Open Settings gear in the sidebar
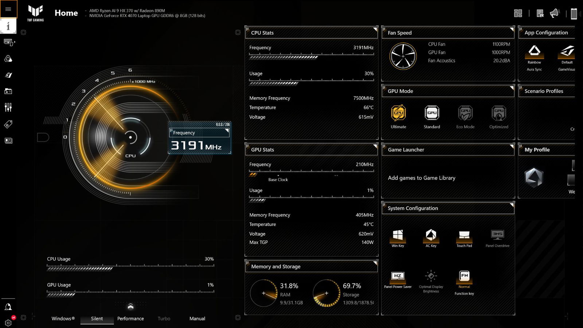 (8, 323)
